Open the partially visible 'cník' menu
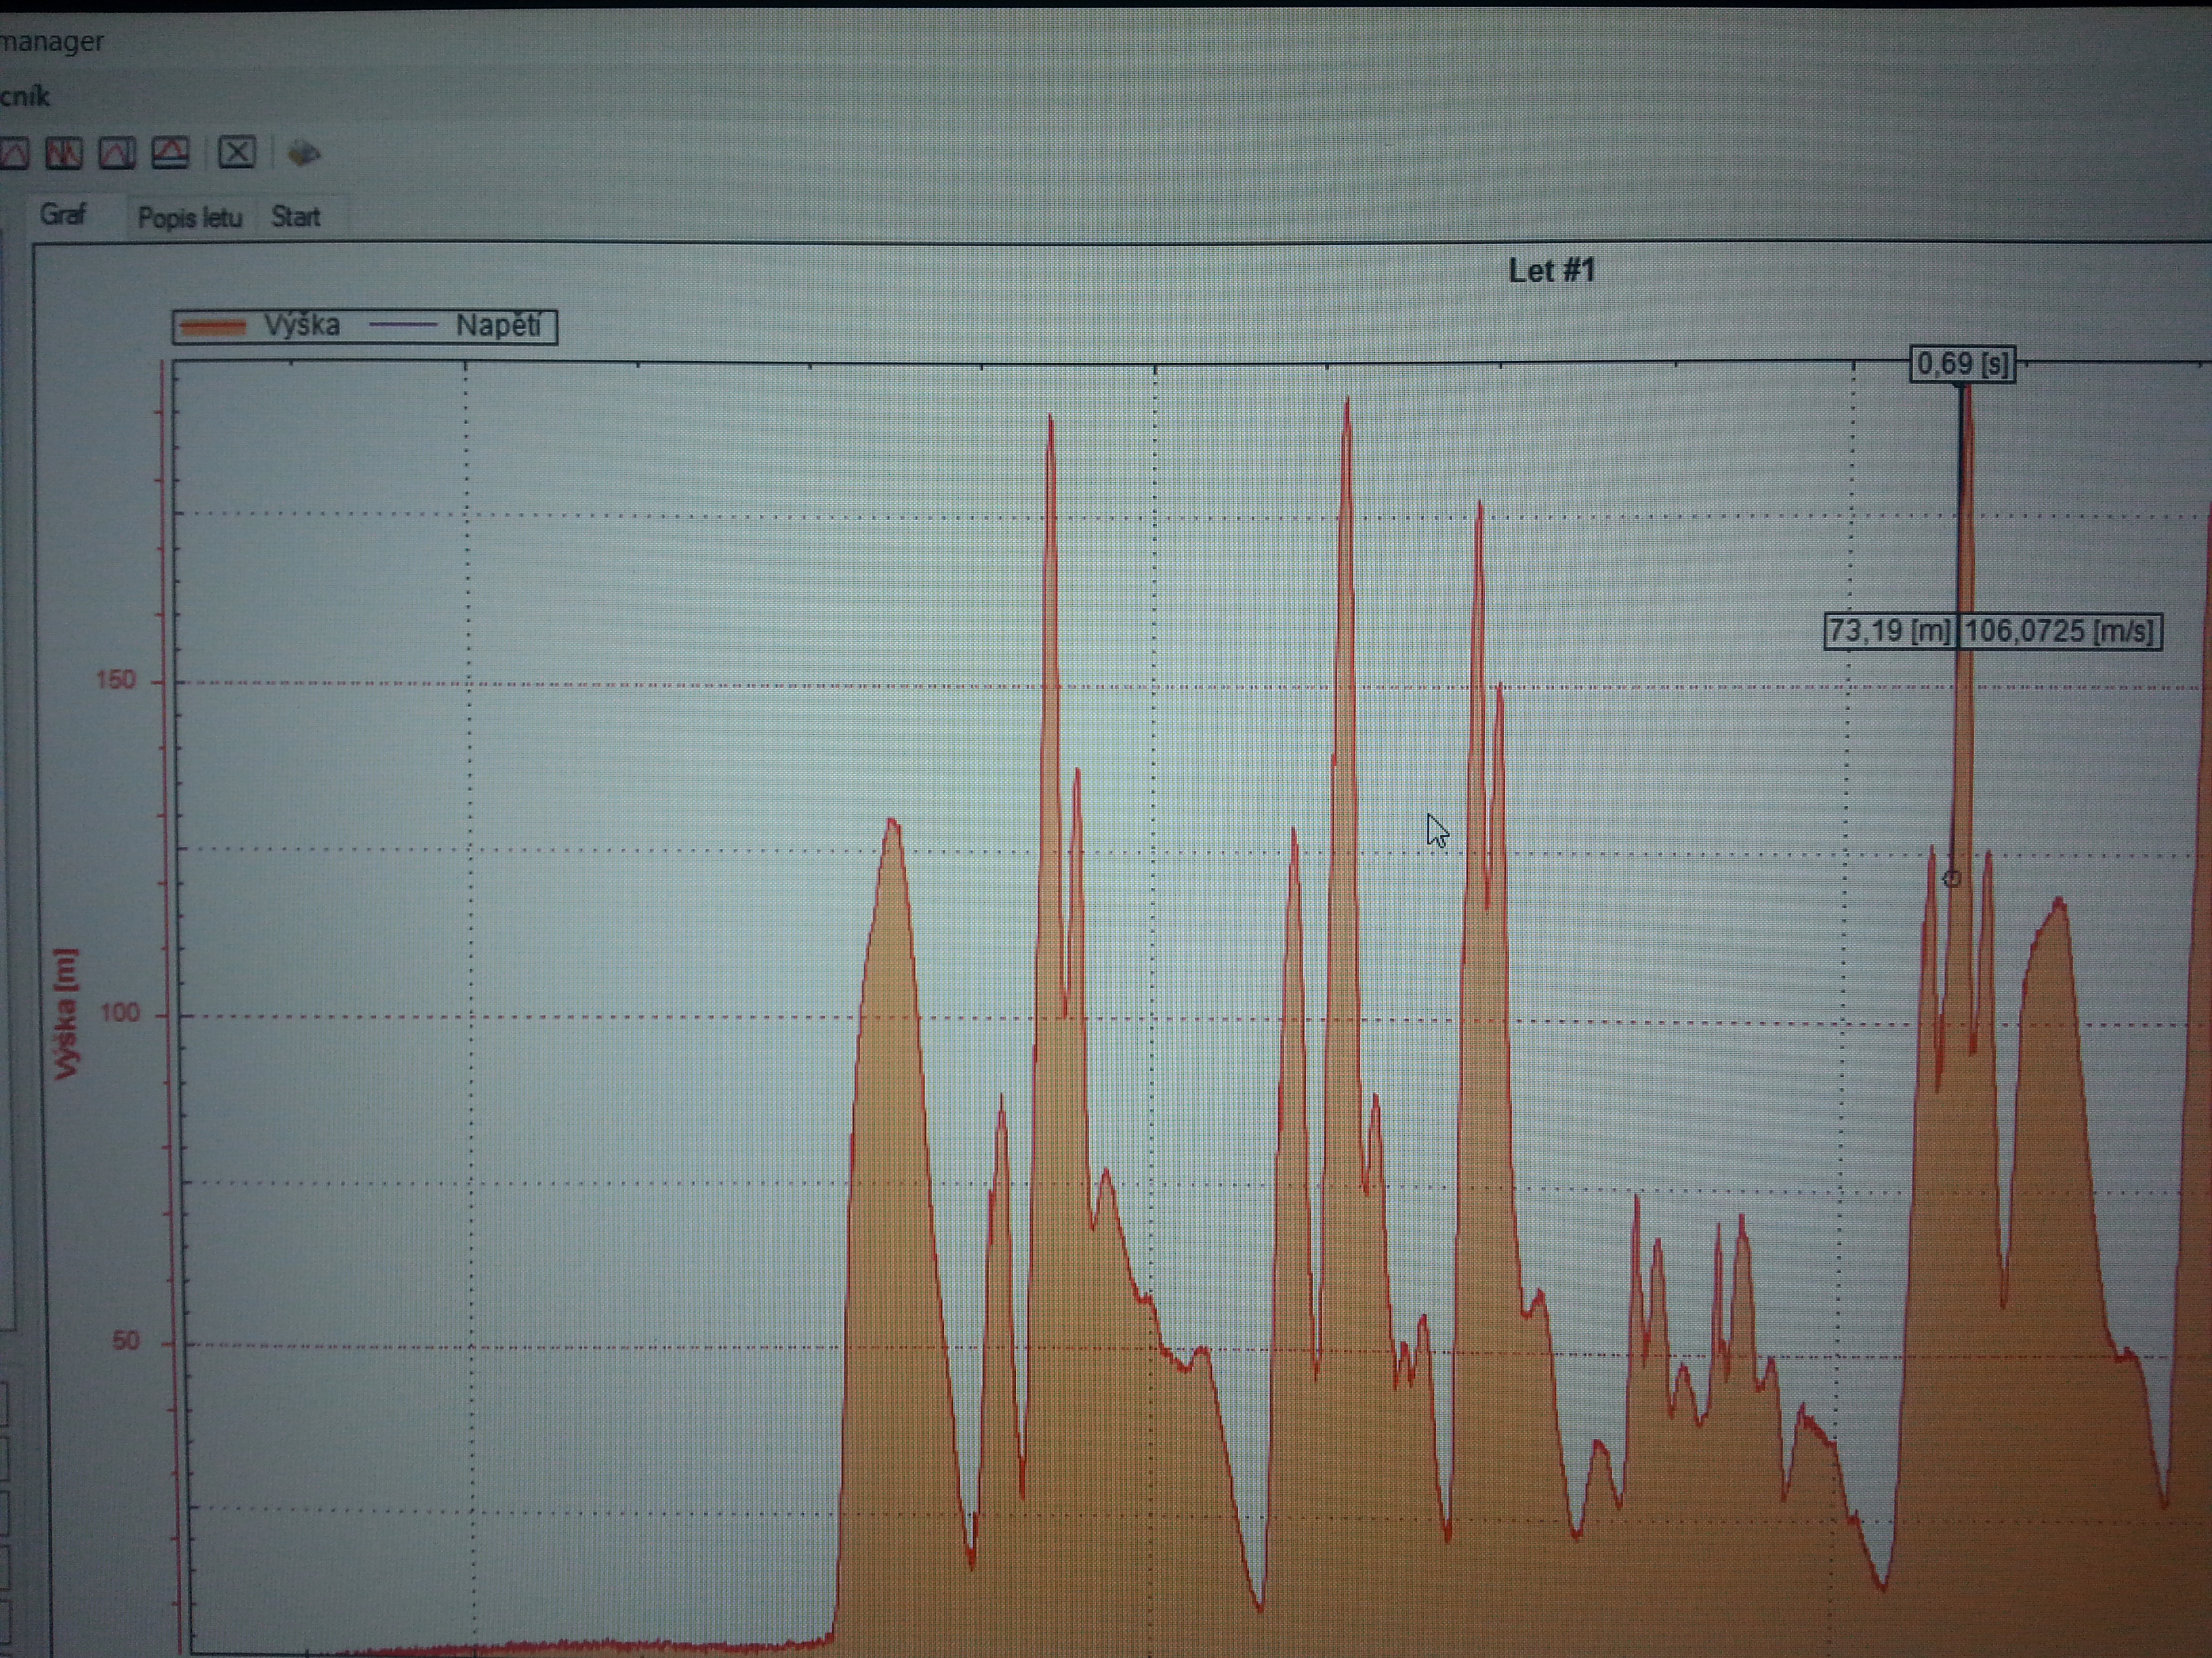Image resolution: width=2212 pixels, height=1658 pixels. coord(25,97)
